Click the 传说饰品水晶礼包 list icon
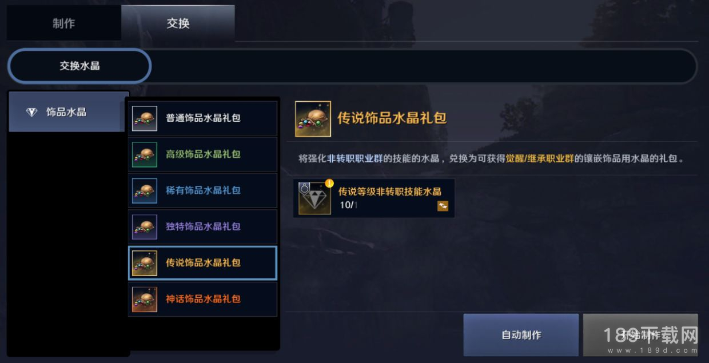Image resolution: width=709 pixels, height=363 pixels. coord(145,263)
